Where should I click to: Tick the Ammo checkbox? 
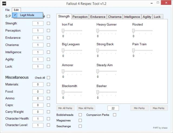[x=48, y=98]
